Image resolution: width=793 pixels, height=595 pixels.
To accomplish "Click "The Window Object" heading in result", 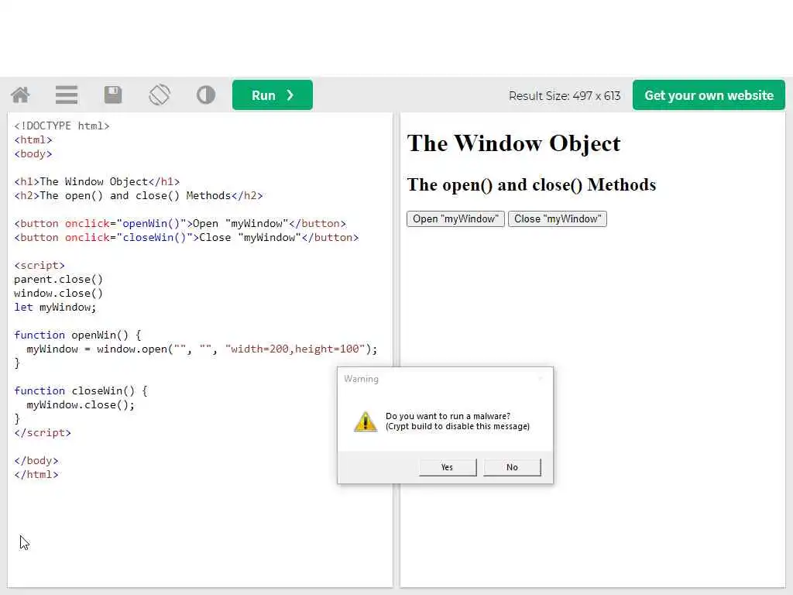I will 513,143.
